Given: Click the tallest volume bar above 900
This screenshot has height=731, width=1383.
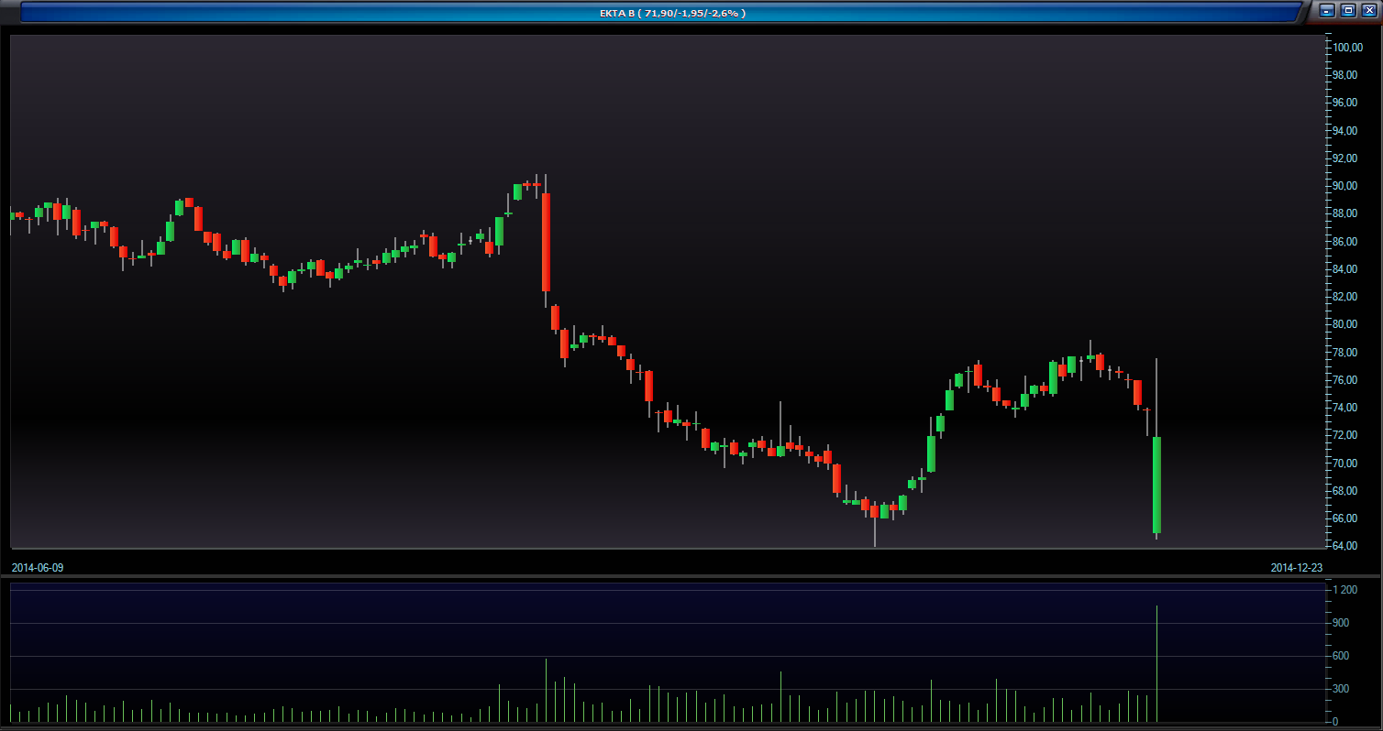Looking at the screenshot, I should tap(1156, 663).
